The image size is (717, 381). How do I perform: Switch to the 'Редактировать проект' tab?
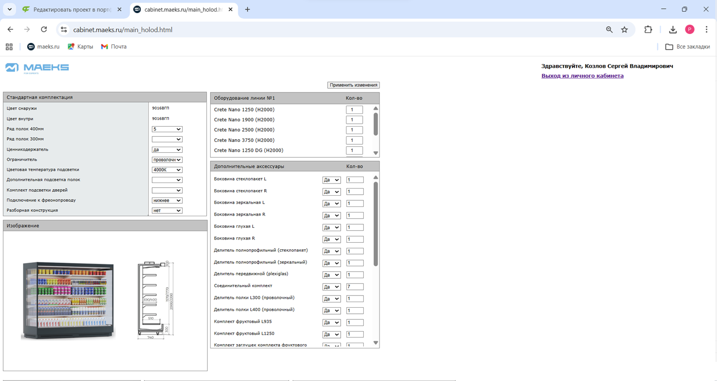click(x=72, y=9)
